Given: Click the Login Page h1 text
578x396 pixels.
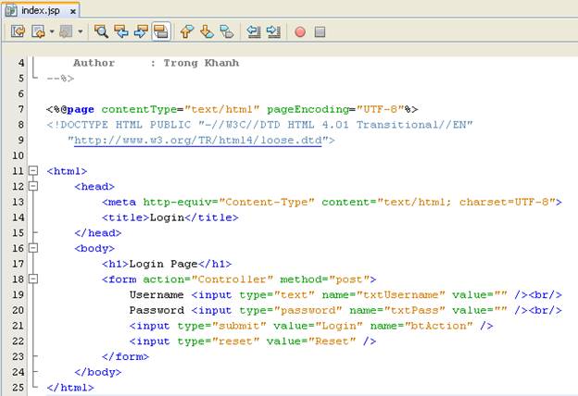Looking at the screenshot, I should 163,264.
